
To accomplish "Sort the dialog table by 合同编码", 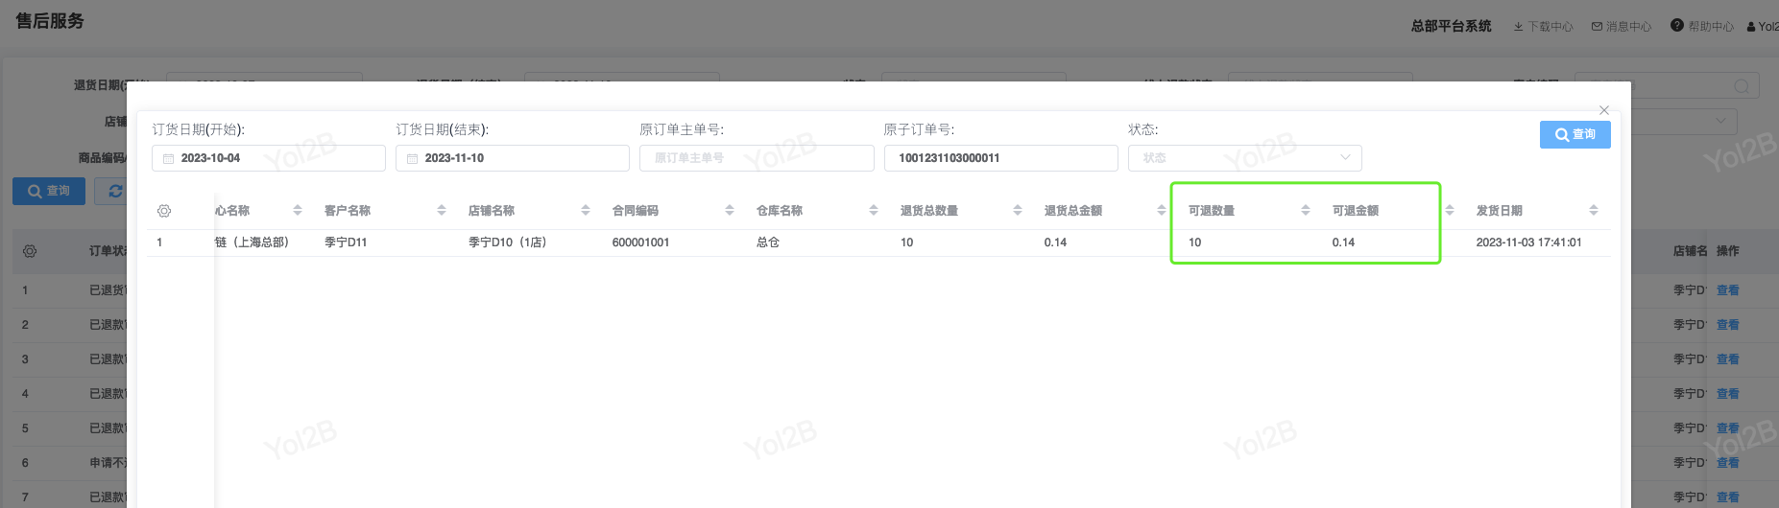I will tap(730, 211).
